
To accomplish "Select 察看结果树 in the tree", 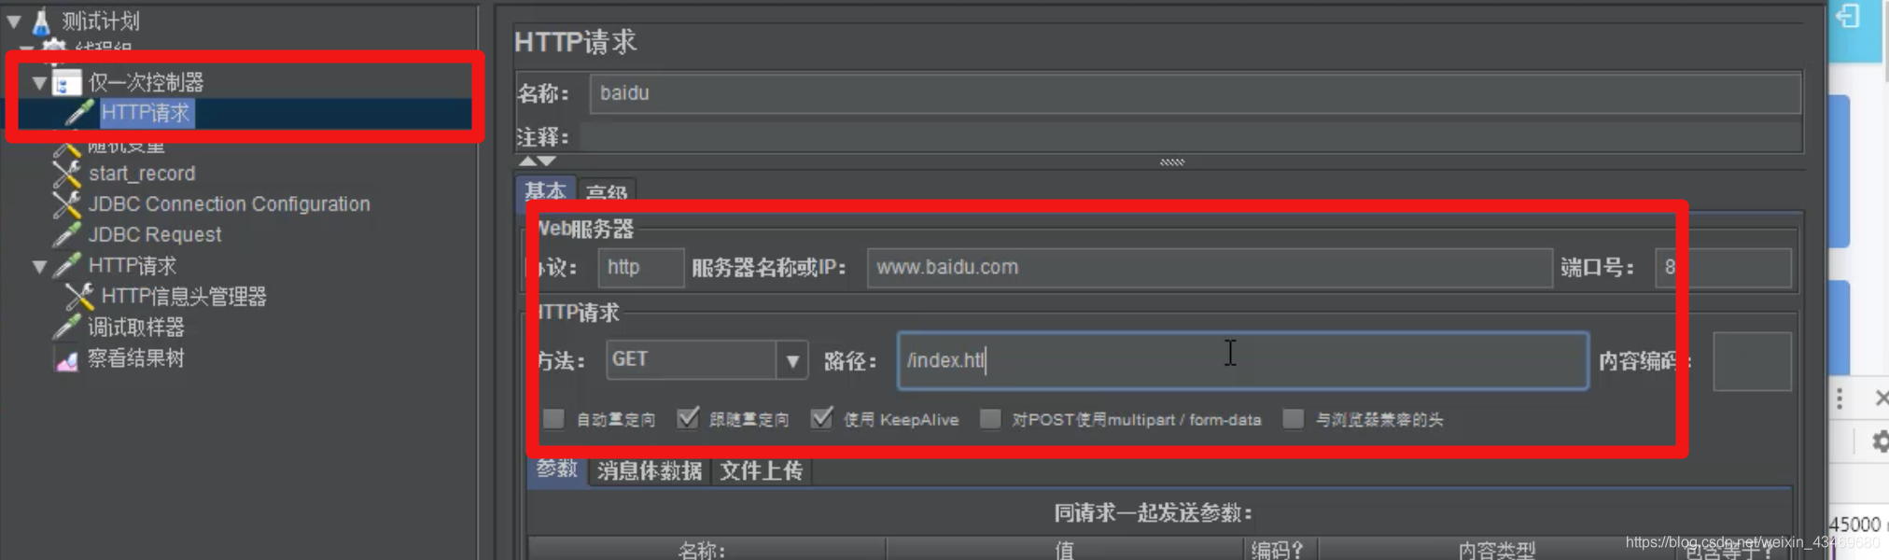I will point(136,358).
